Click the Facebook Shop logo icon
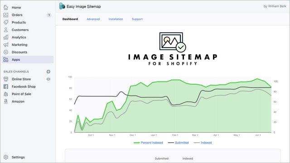Viewport: 290px width, 163px height. tap(6, 86)
